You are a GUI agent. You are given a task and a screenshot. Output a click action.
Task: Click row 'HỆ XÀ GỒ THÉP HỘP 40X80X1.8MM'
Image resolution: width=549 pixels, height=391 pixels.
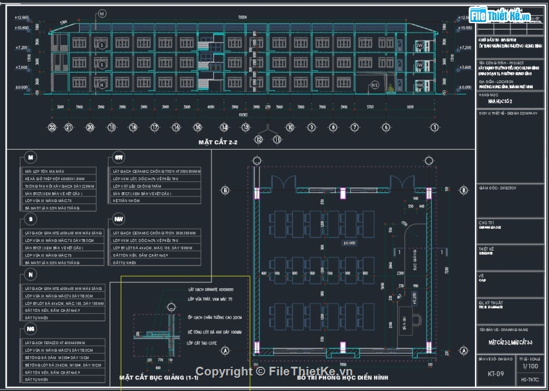(x=58, y=179)
